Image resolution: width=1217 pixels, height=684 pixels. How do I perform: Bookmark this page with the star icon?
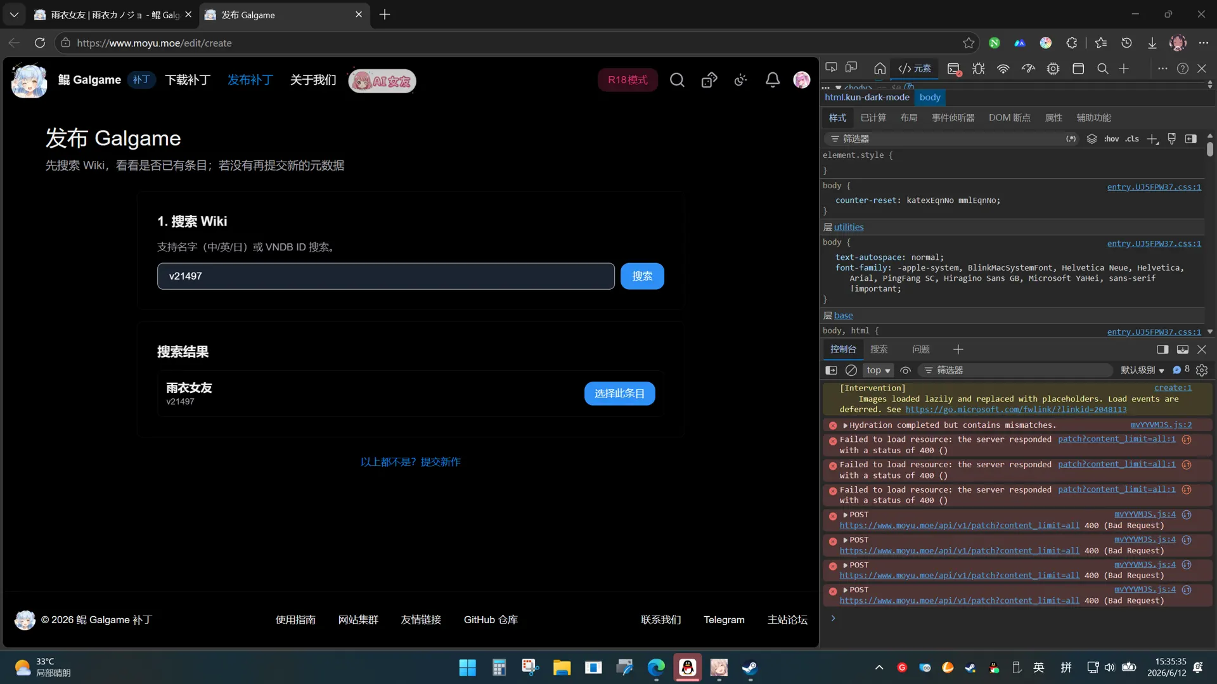pos(968,43)
